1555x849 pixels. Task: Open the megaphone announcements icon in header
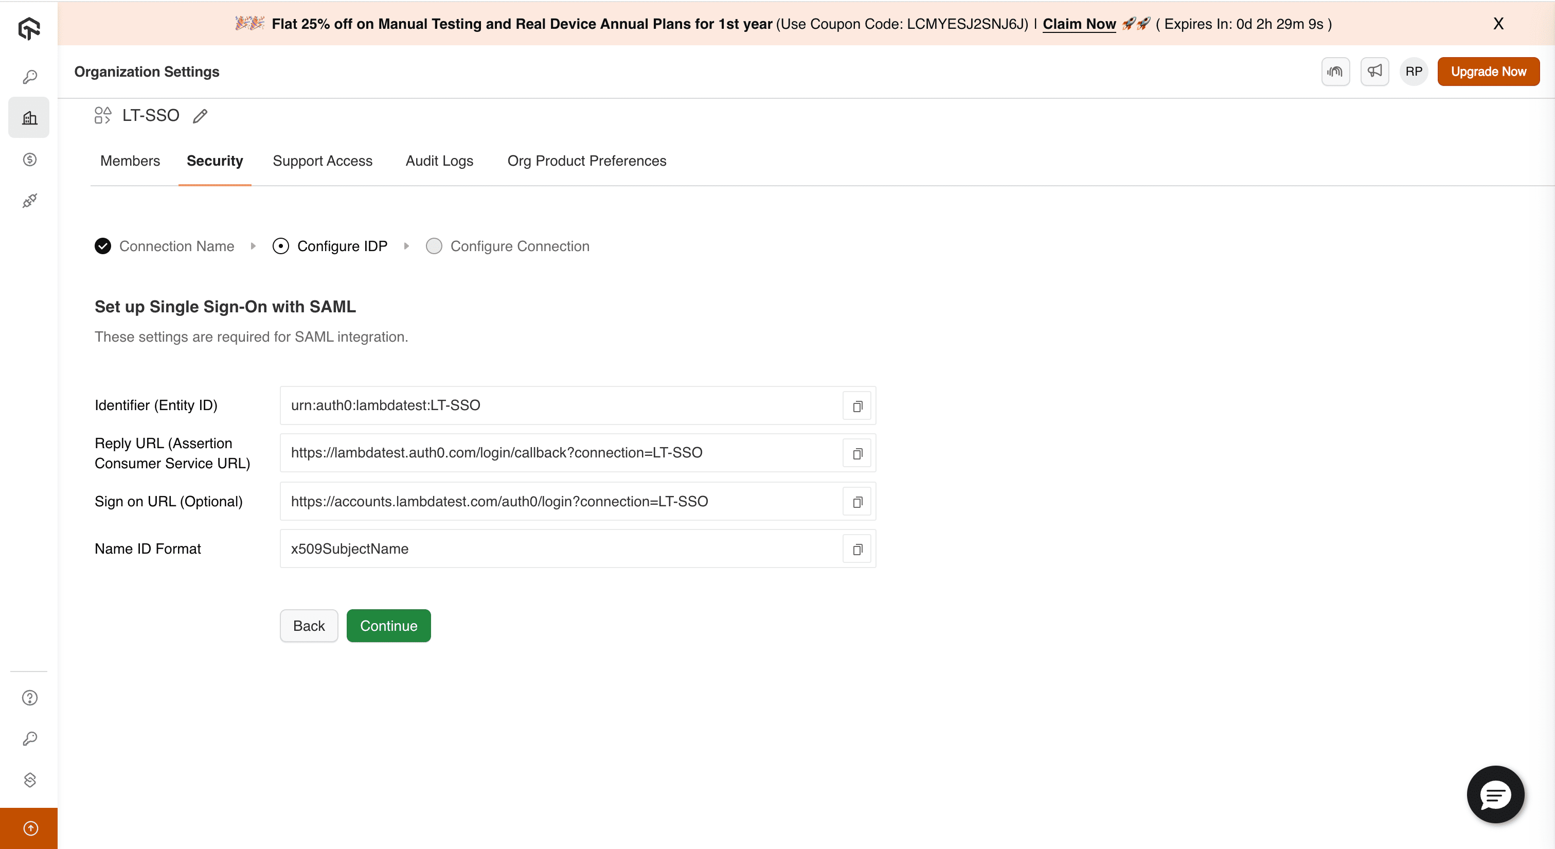[1374, 71]
